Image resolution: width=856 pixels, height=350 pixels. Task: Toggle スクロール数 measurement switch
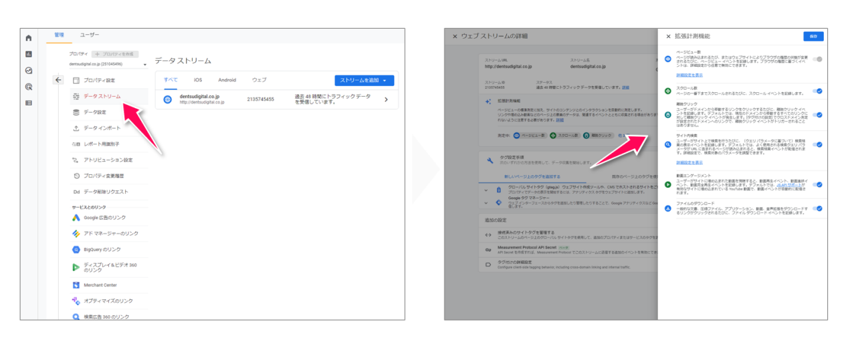(x=817, y=91)
